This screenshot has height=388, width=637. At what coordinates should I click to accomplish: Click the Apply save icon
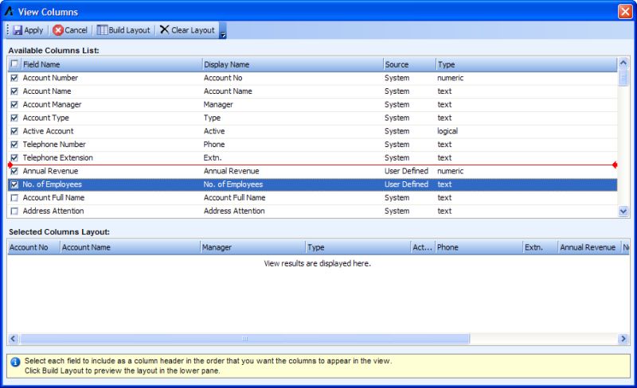tap(18, 30)
